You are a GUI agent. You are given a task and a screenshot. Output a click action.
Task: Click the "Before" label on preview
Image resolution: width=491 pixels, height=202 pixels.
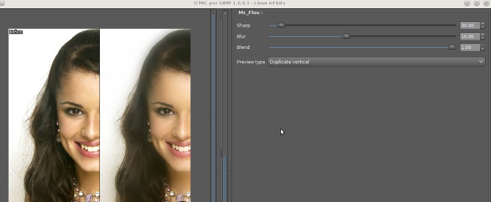tap(16, 32)
